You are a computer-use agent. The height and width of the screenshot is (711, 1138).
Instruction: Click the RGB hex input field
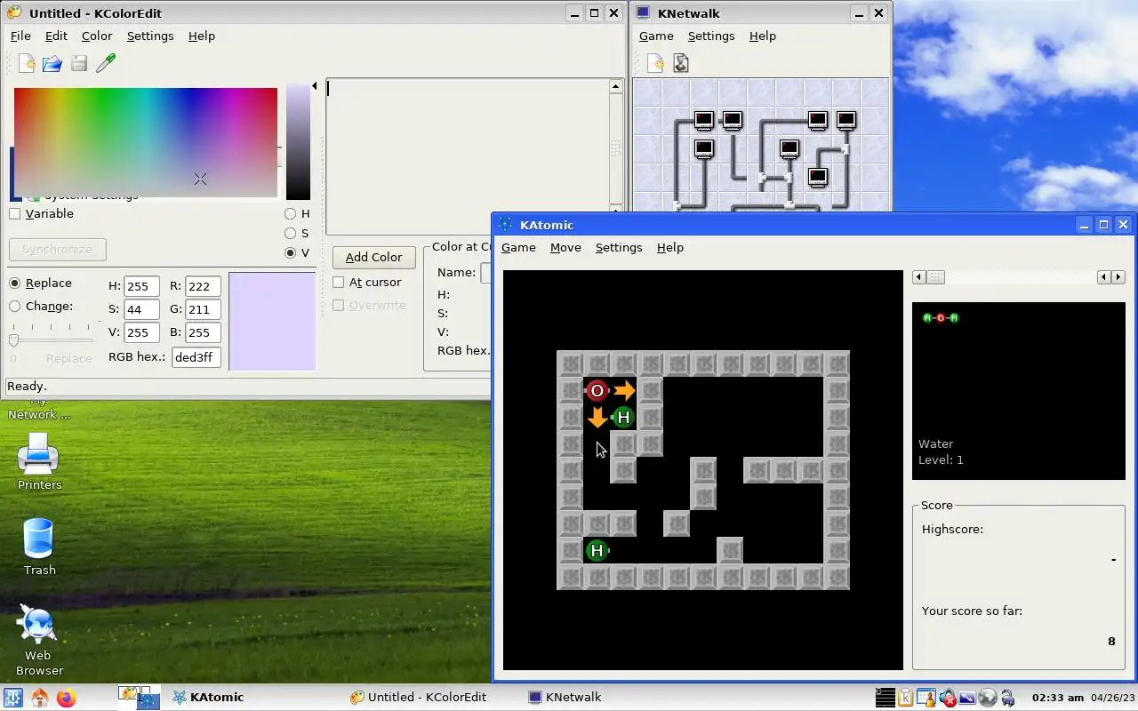(196, 356)
